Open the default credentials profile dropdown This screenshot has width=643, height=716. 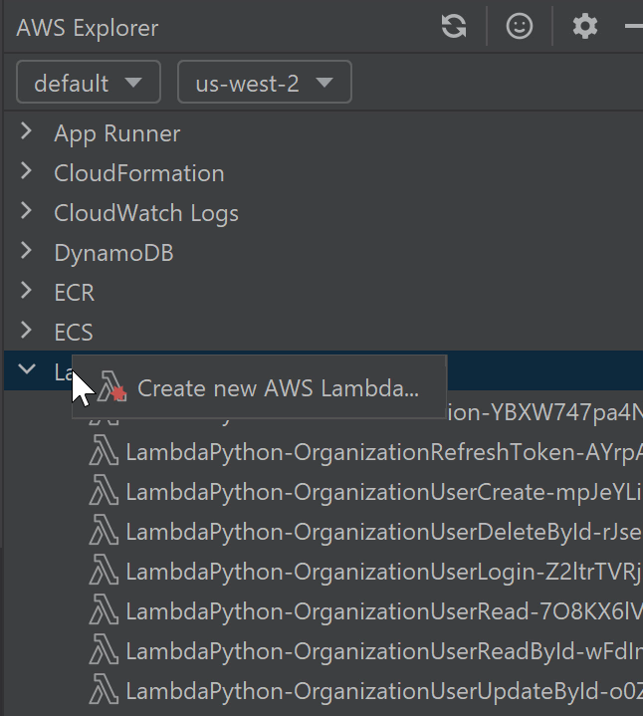tap(88, 84)
